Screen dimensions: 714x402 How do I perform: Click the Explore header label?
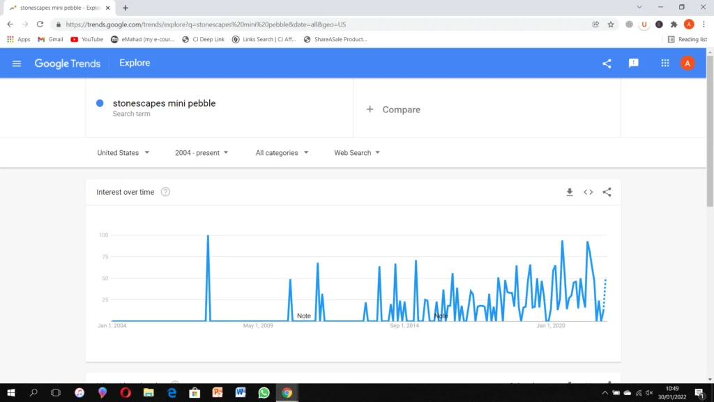tap(135, 63)
